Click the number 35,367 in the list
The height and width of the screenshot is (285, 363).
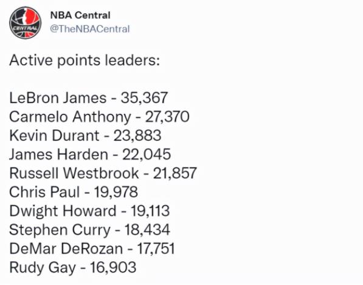click(x=145, y=97)
